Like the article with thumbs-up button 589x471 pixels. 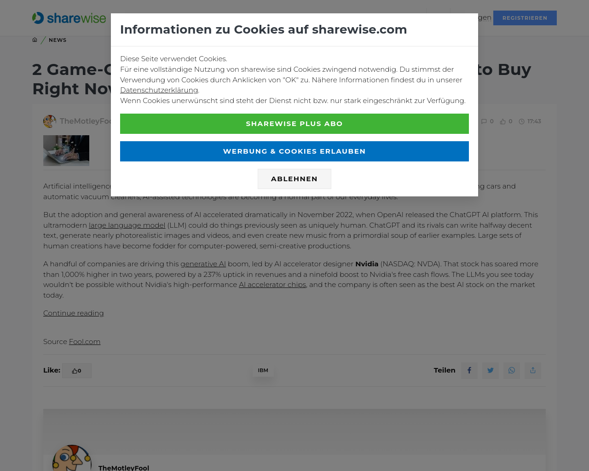pyautogui.click(x=77, y=371)
